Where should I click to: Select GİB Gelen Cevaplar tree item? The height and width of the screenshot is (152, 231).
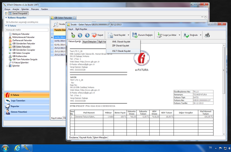[21, 53]
